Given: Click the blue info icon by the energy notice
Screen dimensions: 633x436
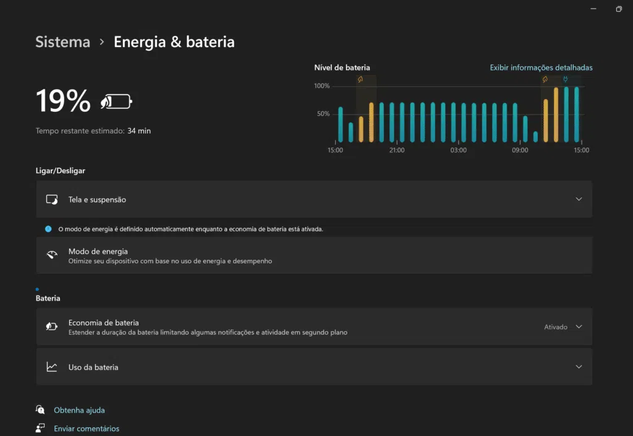Looking at the screenshot, I should [48, 229].
